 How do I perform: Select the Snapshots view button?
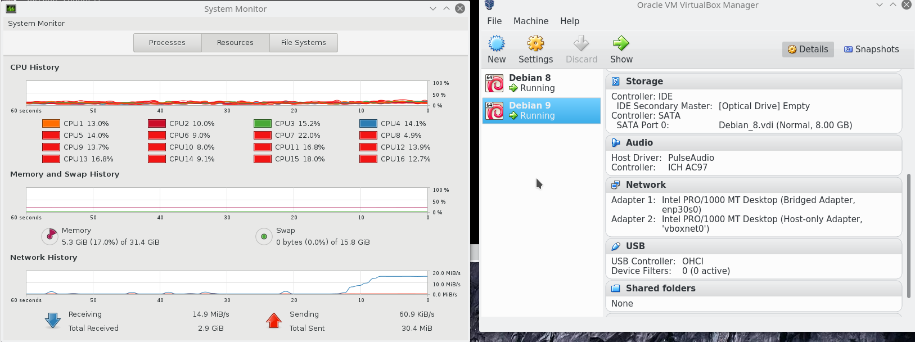click(x=872, y=49)
